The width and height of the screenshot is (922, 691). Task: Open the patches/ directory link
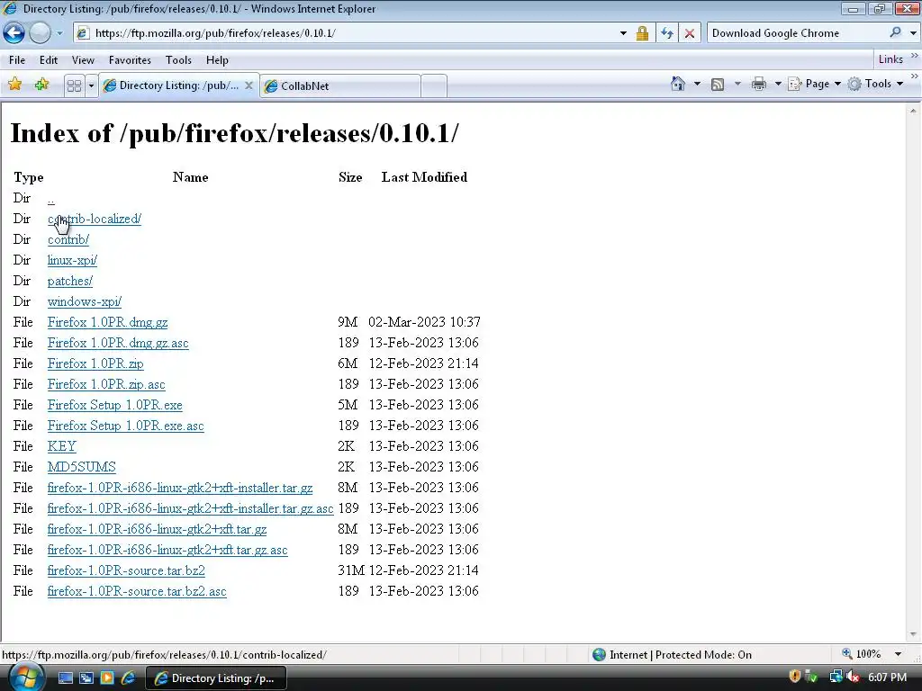(x=70, y=281)
